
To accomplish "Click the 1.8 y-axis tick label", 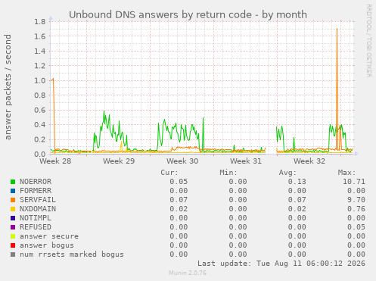I will pos(40,22).
